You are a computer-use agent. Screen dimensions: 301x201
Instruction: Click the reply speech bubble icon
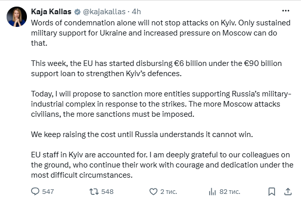pyautogui.click(x=35, y=191)
